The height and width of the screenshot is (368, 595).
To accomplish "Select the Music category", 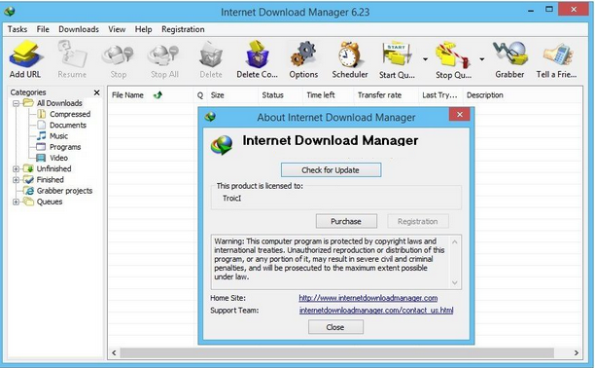I will [x=58, y=136].
